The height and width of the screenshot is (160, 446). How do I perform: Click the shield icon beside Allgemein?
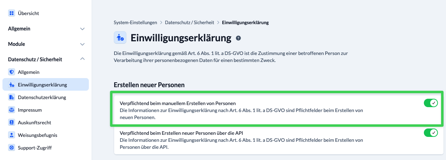[x=12, y=72]
